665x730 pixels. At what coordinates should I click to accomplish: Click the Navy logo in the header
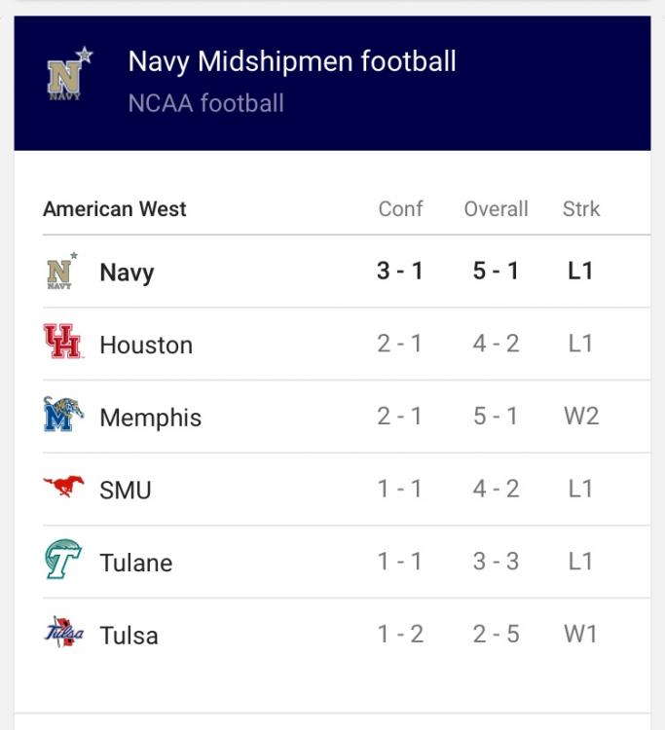[70, 74]
